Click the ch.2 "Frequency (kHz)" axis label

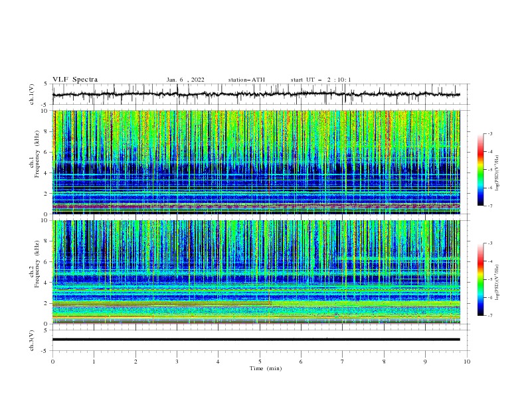point(37,264)
